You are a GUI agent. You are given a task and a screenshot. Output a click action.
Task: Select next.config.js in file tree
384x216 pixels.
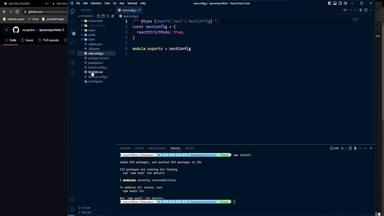click(96, 53)
